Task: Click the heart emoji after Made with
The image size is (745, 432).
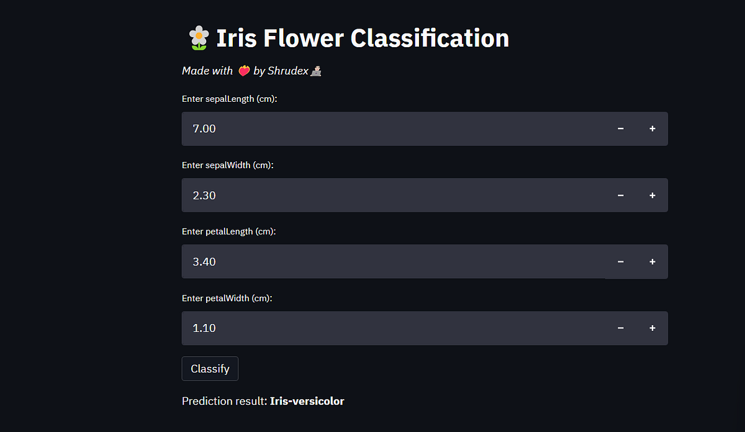Action: pyautogui.click(x=244, y=71)
